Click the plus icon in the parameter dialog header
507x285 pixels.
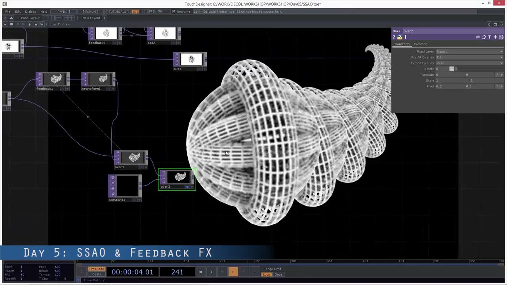click(x=496, y=37)
